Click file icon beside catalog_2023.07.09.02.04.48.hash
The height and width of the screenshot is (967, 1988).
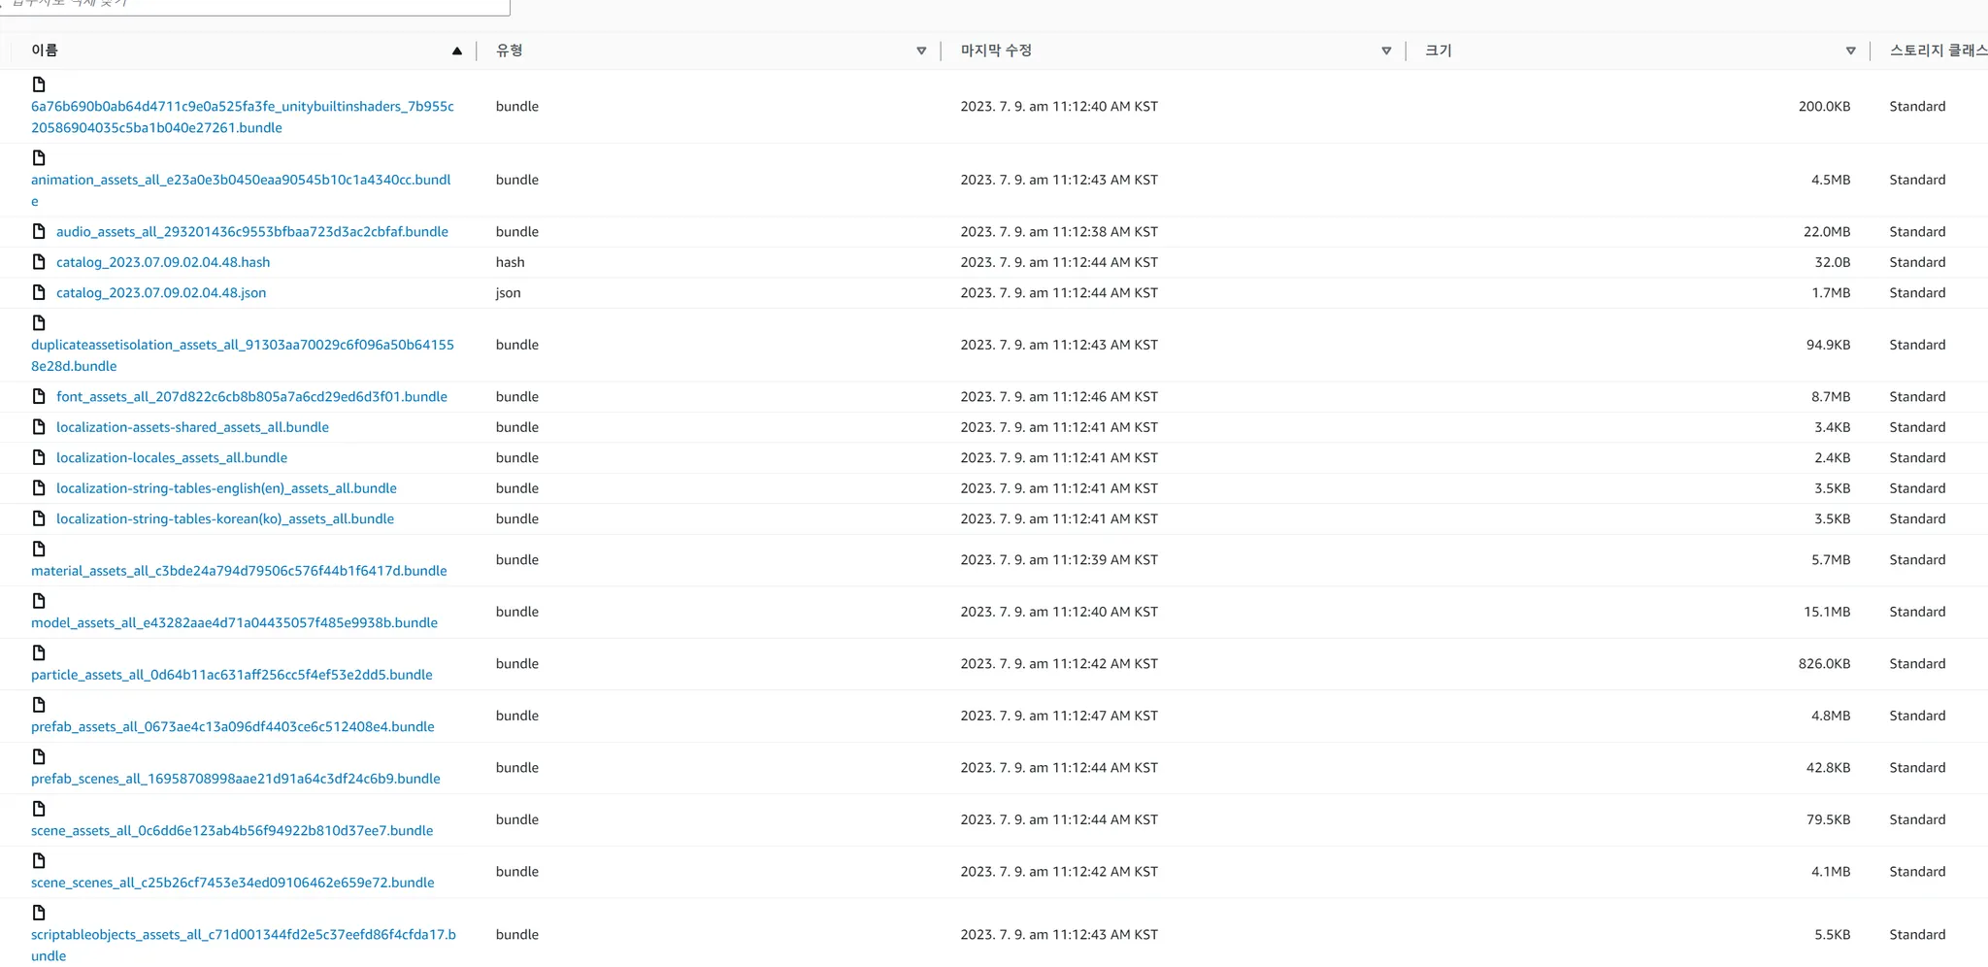coord(39,262)
